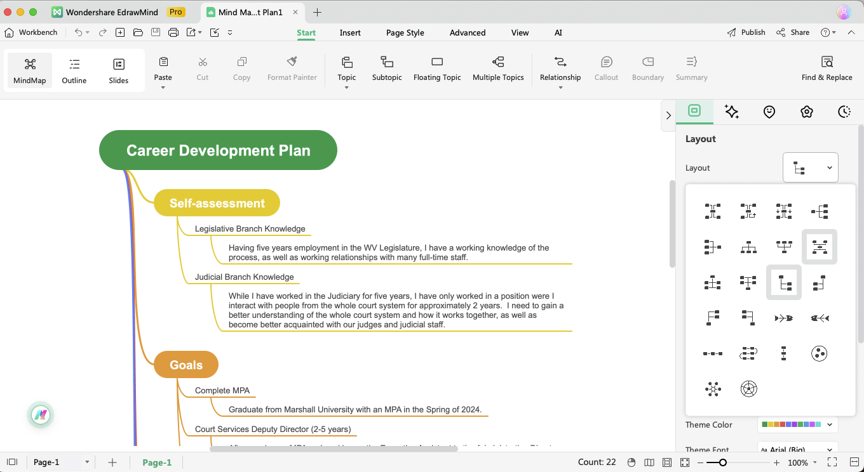Open the Layout dropdown selector
This screenshot has width=864, height=472.
tap(811, 167)
